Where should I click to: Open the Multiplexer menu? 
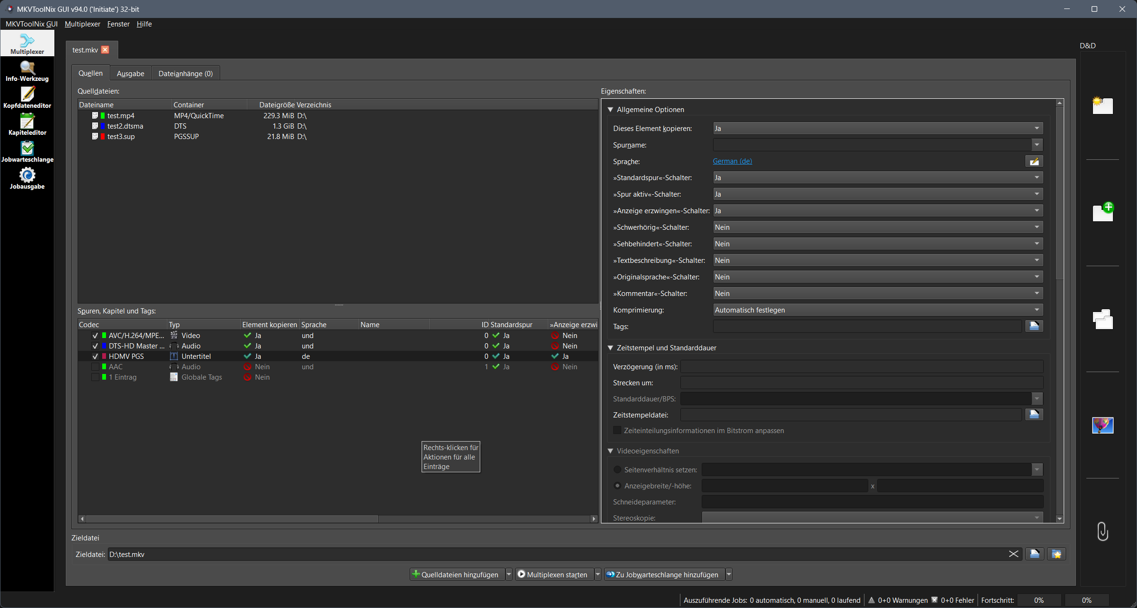tap(82, 24)
